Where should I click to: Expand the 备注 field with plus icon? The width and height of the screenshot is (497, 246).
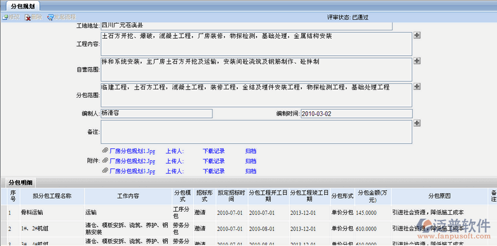(x=417, y=123)
